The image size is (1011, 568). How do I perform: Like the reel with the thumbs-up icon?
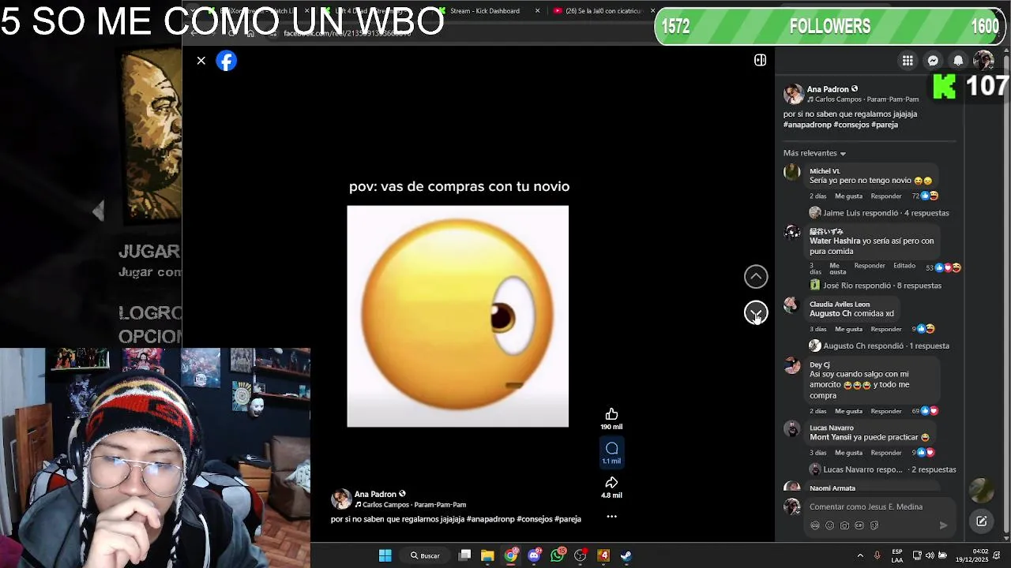611,414
